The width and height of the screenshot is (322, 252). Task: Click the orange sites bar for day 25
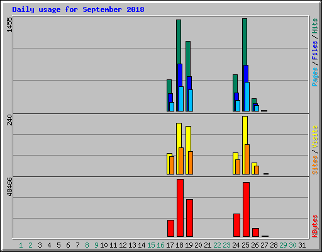[247, 159]
